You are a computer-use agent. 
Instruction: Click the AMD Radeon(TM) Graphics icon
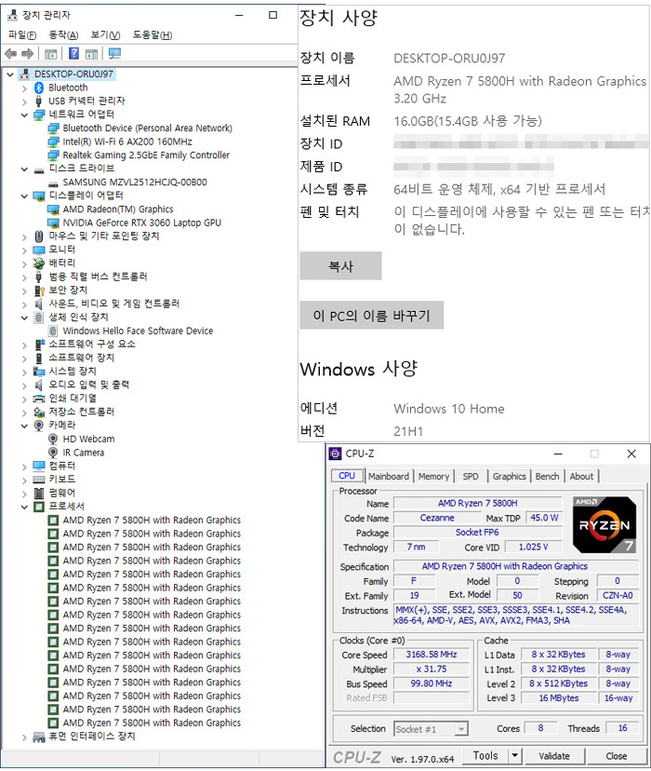pyautogui.click(x=53, y=210)
